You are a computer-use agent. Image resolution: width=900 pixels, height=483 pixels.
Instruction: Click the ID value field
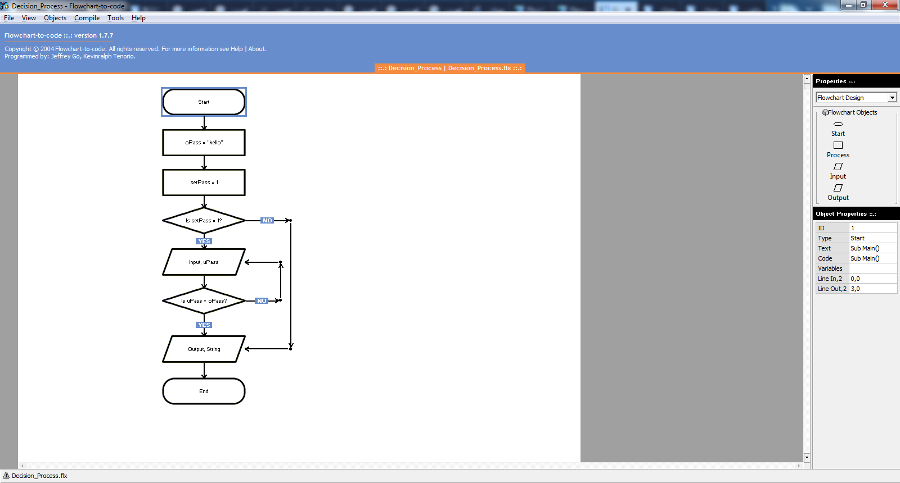pyautogui.click(x=873, y=228)
